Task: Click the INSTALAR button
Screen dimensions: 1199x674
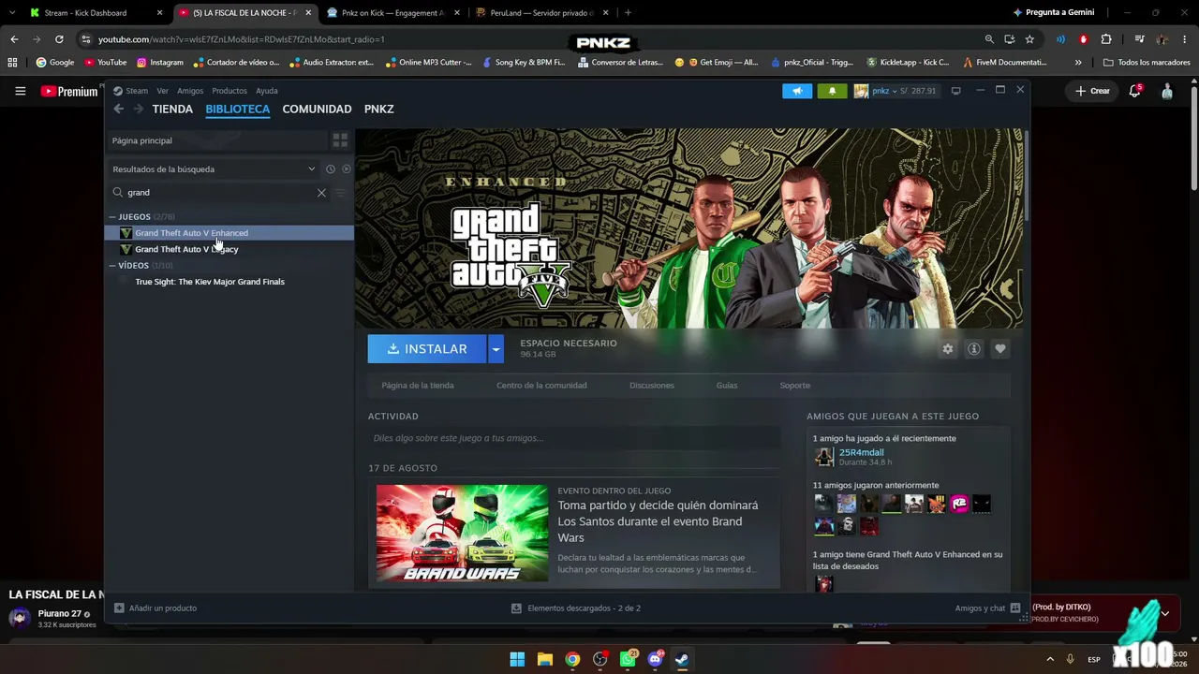Action: (427, 349)
